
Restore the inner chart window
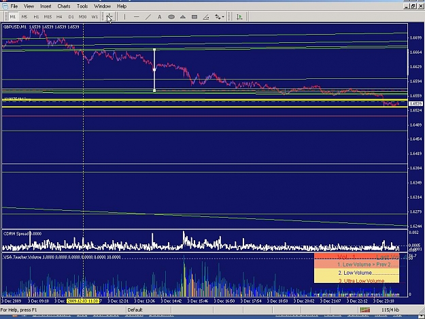(413, 6)
